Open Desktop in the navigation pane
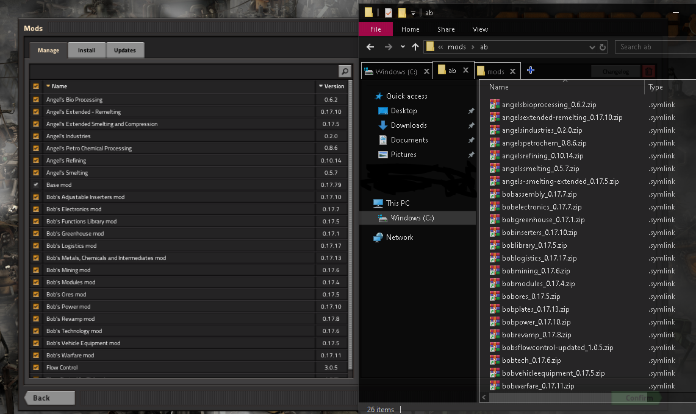 [403, 111]
